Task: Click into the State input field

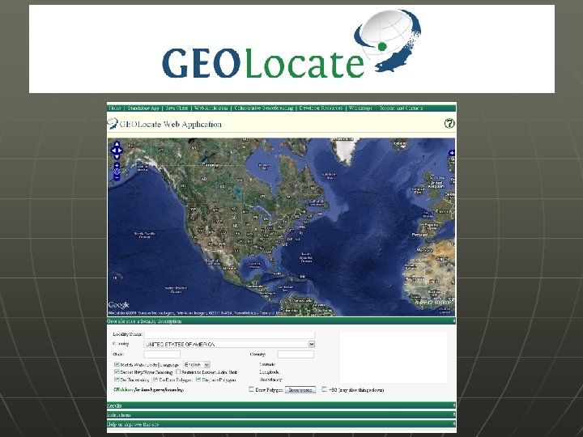Action: tap(162, 354)
